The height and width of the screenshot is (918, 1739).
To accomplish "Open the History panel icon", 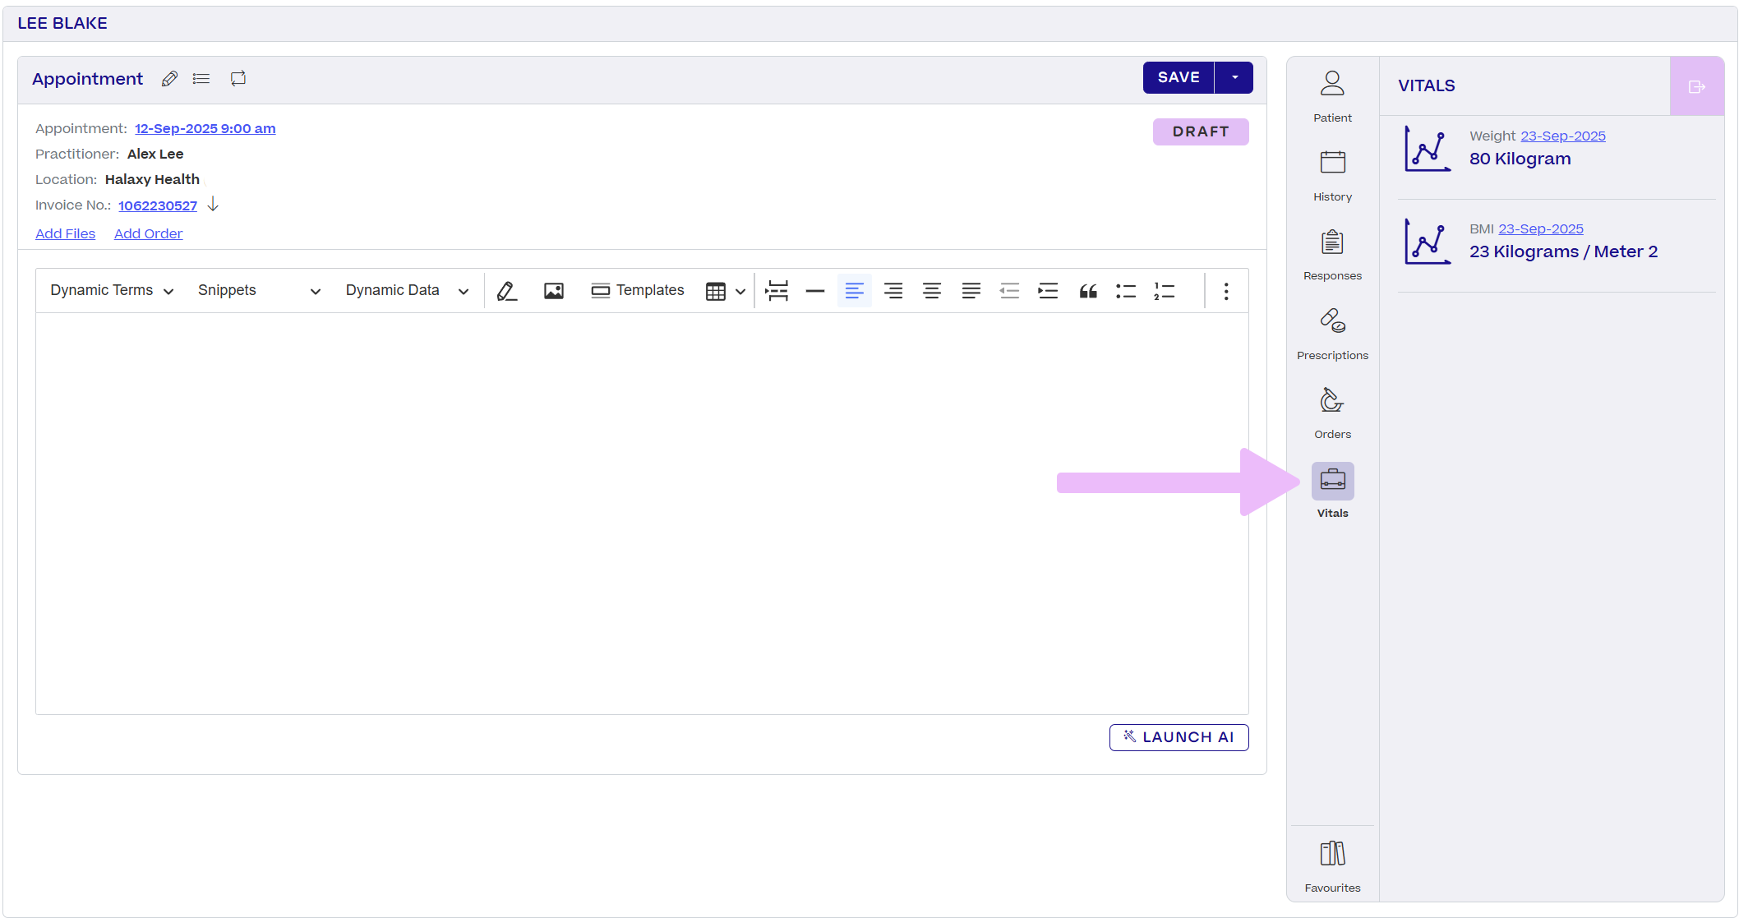I will [1331, 162].
